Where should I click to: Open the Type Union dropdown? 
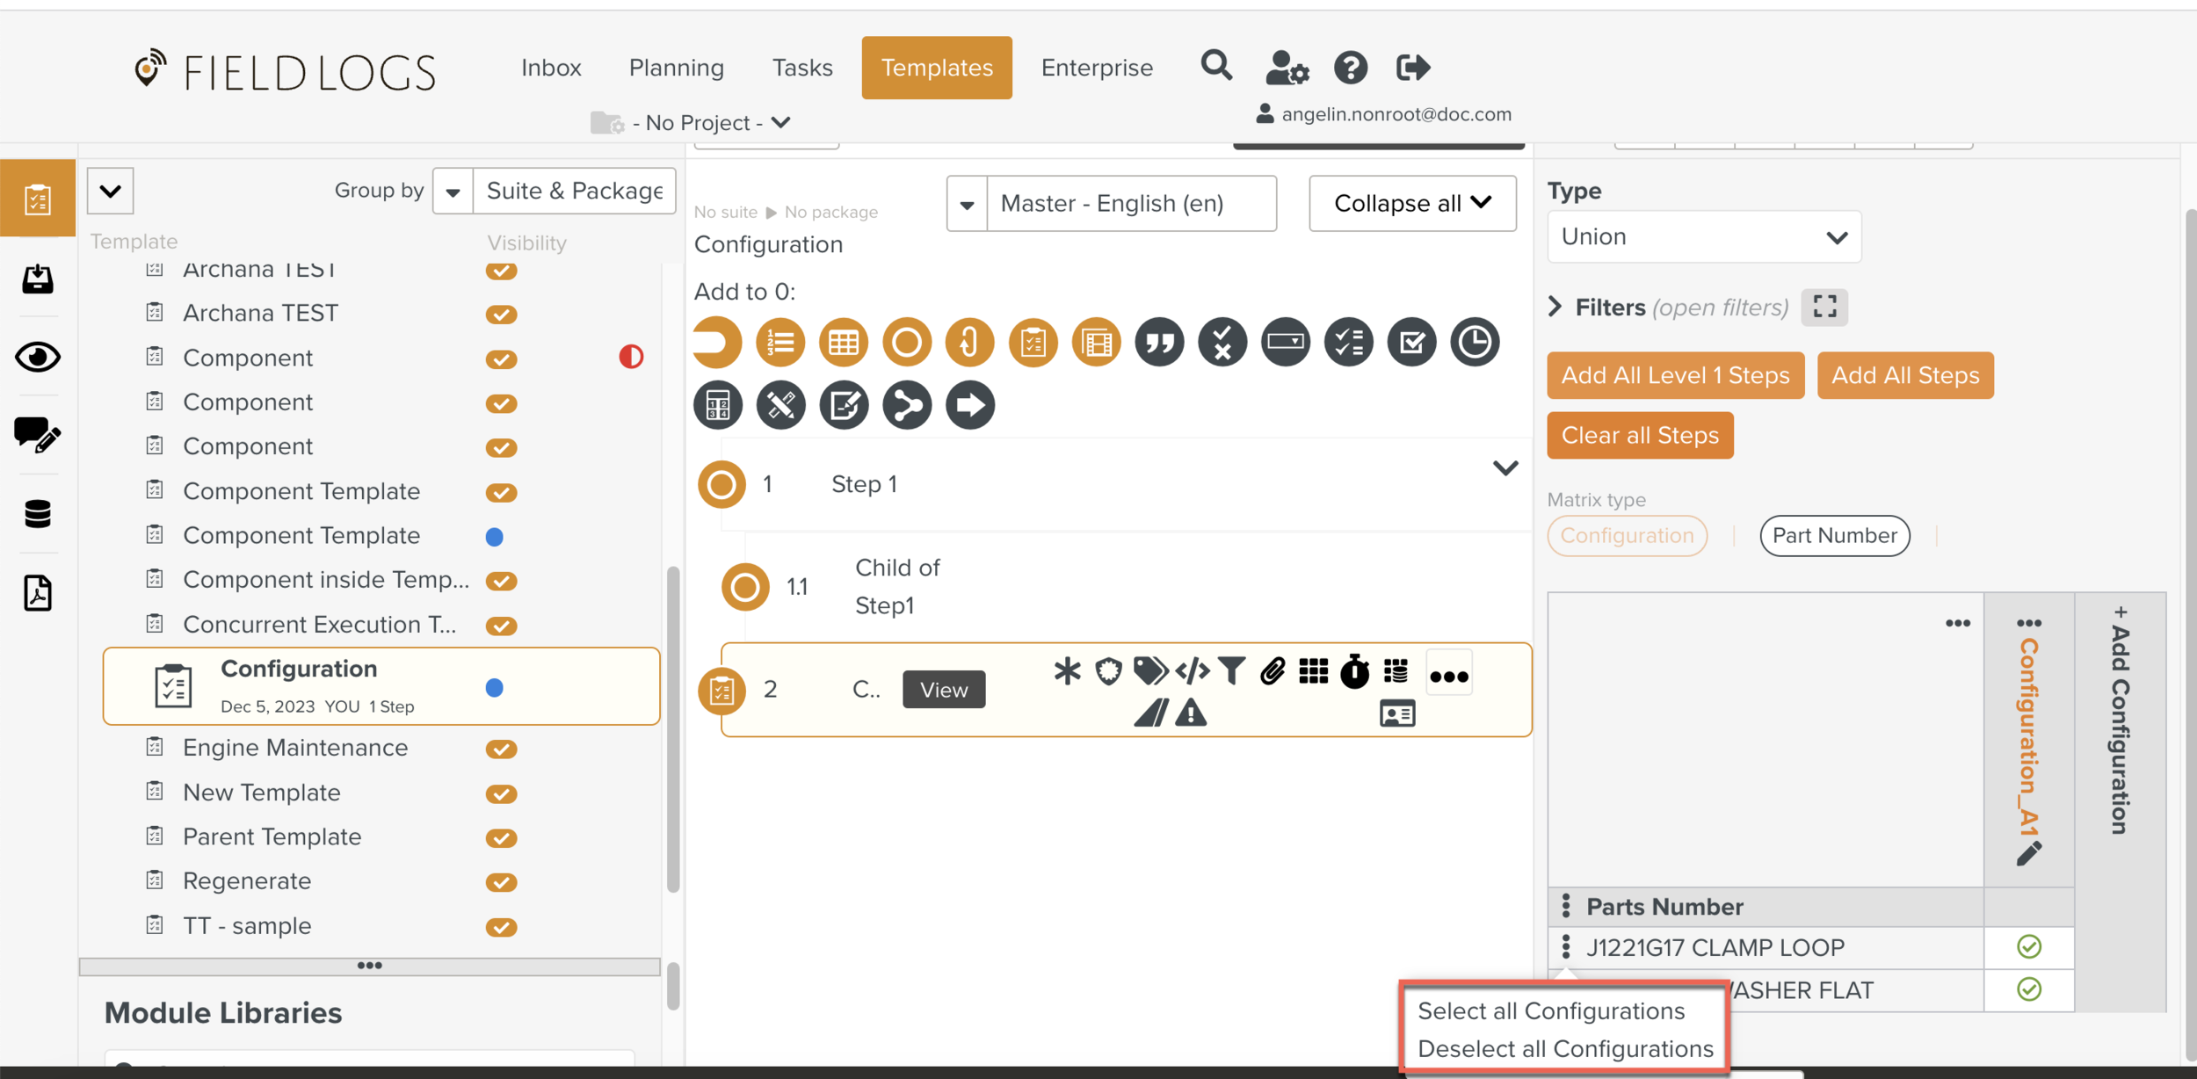(1703, 236)
